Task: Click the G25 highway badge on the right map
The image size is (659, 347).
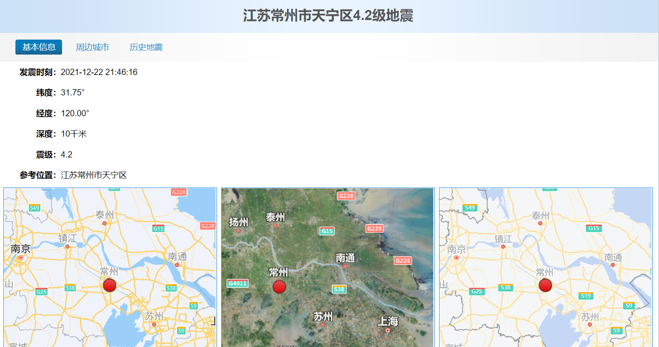Action: pyautogui.click(x=477, y=291)
